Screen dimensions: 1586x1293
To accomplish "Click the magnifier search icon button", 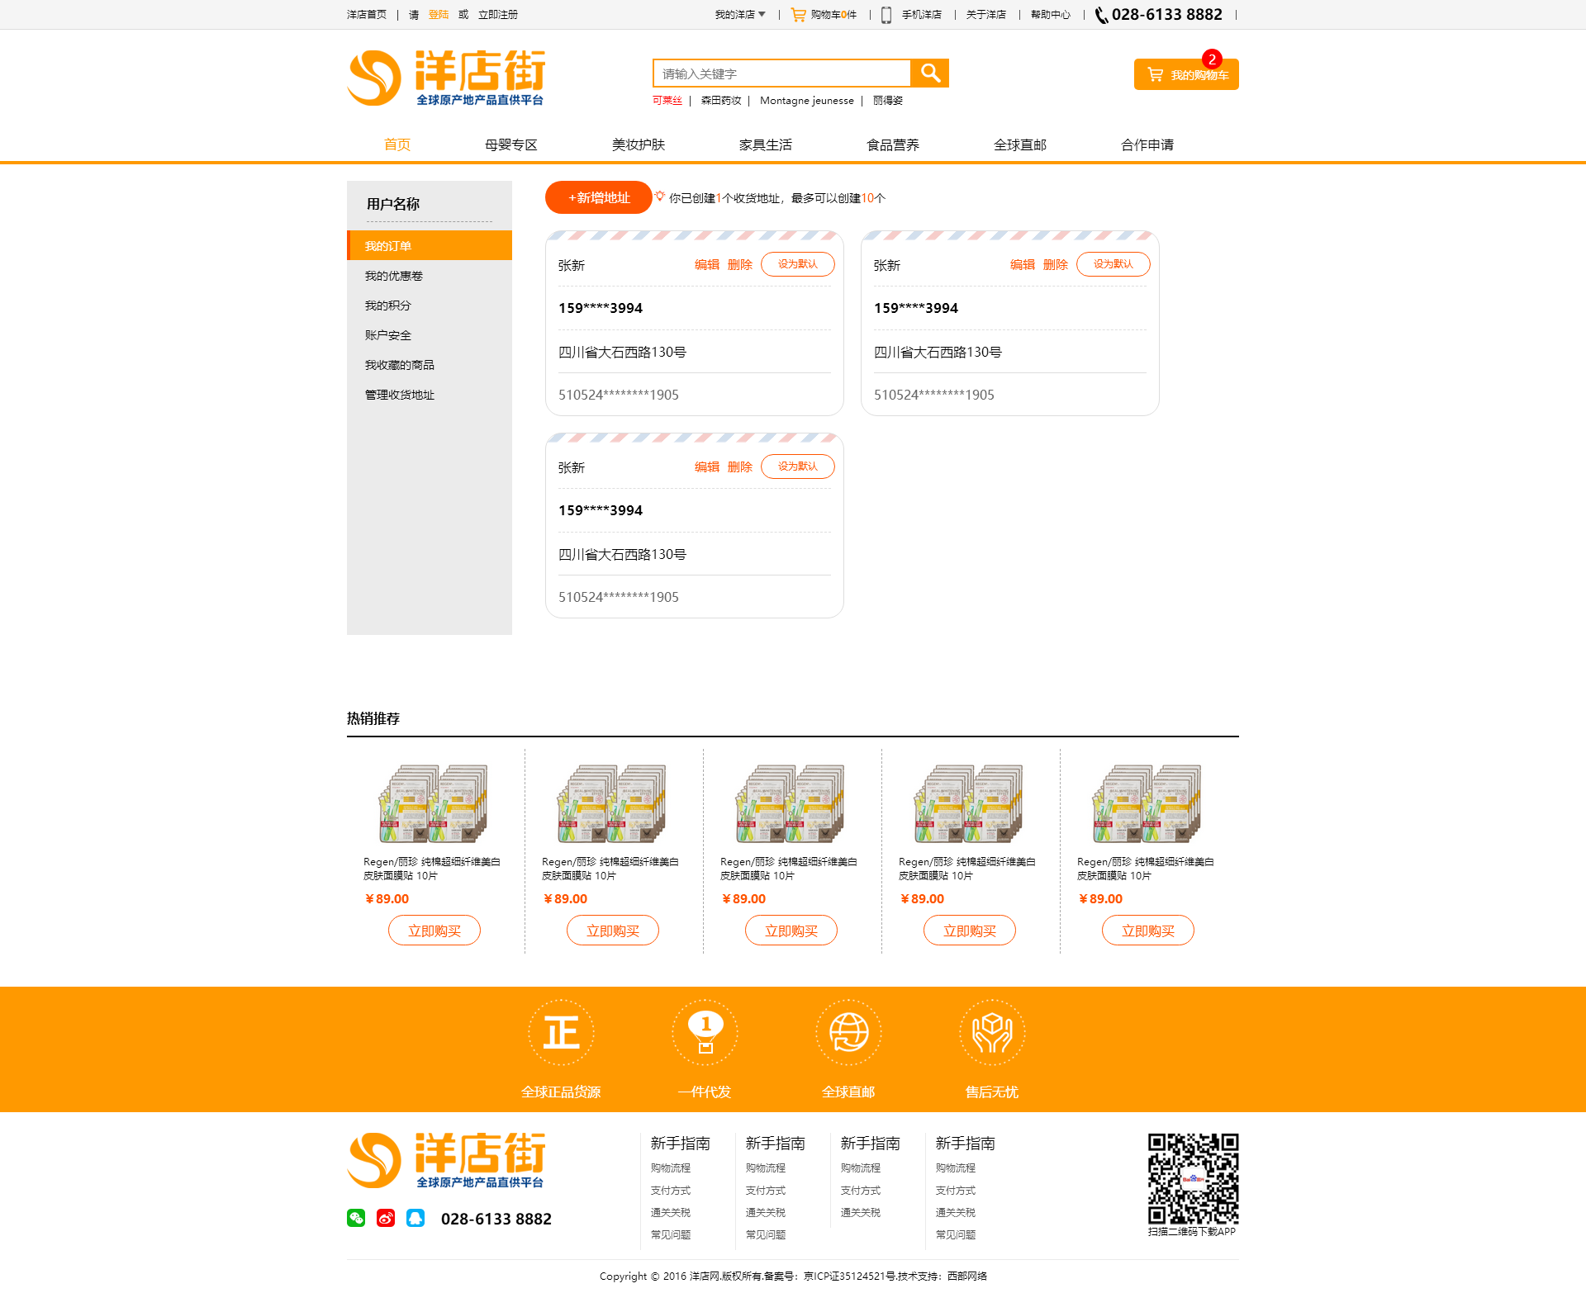I will click(930, 73).
